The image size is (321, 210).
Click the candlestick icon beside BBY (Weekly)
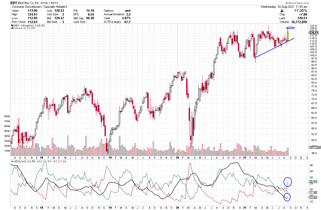[x=12, y=26]
